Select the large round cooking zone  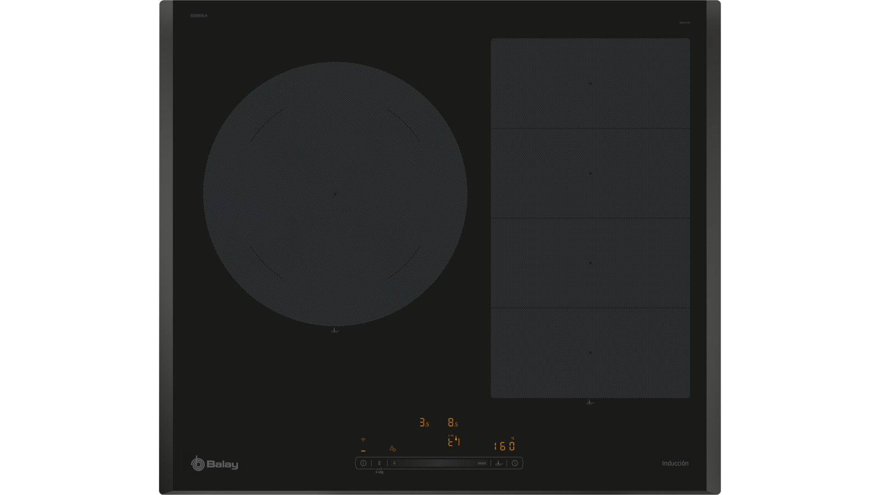(x=335, y=194)
